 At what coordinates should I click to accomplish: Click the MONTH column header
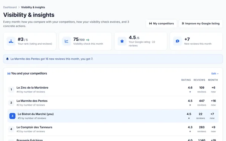click(213, 80)
